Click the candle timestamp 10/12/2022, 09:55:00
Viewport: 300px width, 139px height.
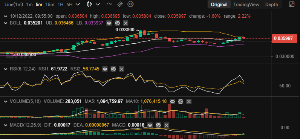point(31,16)
